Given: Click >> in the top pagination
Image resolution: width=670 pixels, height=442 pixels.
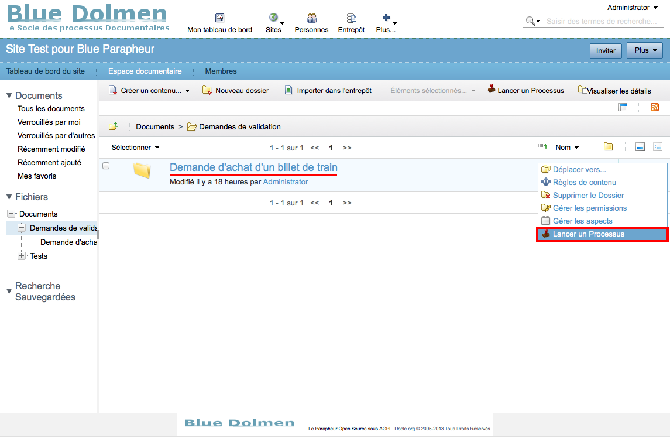Looking at the screenshot, I should pyautogui.click(x=347, y=148).
